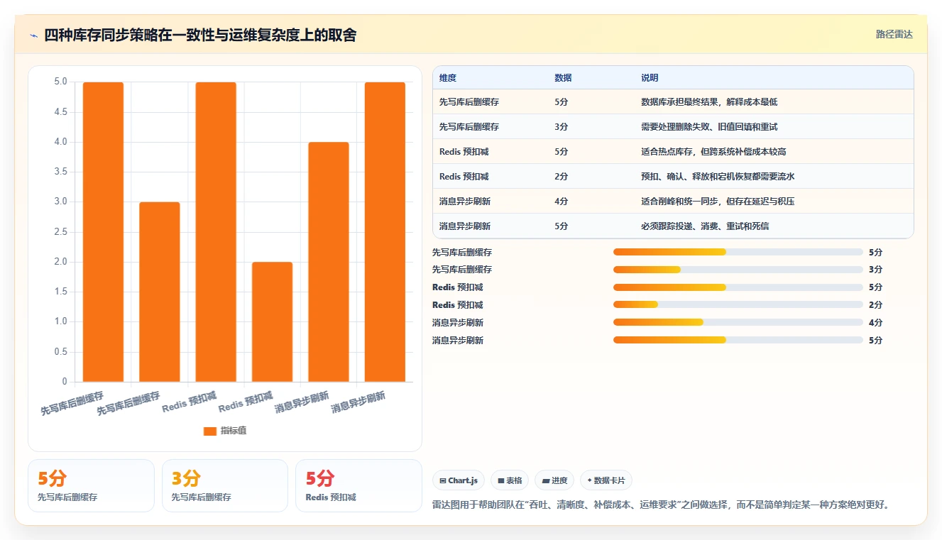942x540 pixels.
Task: Open the stat card 3分 先写库后删缓存
Action: click(225, 485)
